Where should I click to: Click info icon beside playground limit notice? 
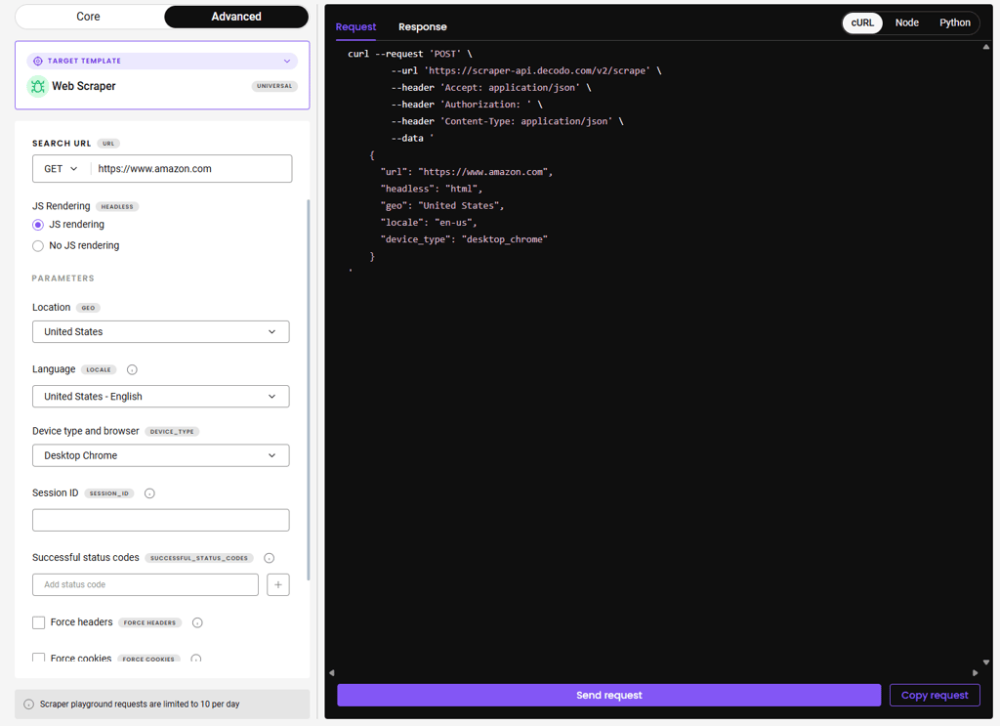tap(28, 705)
